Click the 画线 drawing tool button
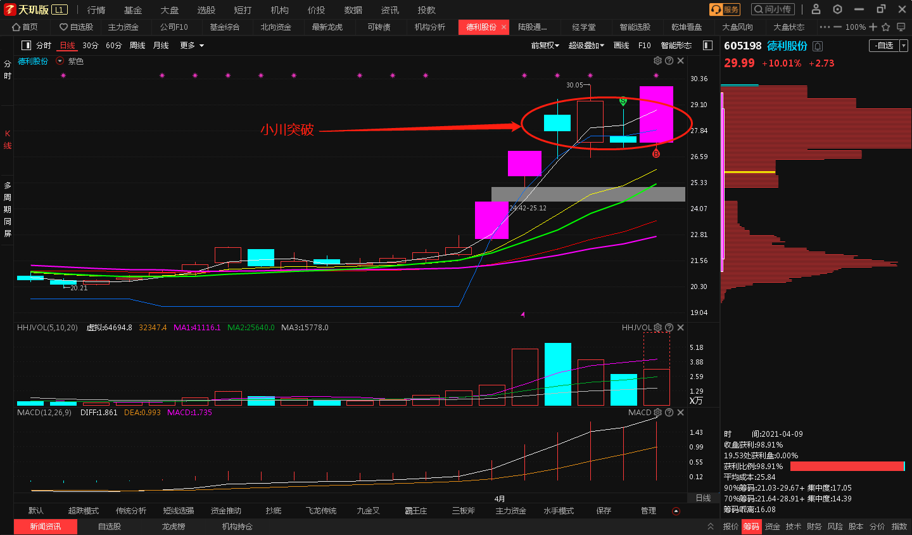Viewport: 912px width, 535px height. (x=621, y=46)
